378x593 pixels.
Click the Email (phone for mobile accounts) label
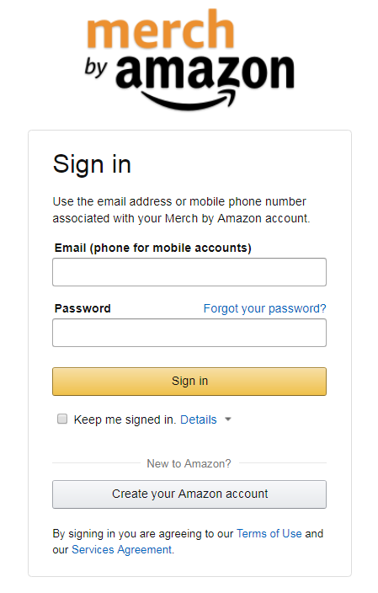(x=153, y=248)
